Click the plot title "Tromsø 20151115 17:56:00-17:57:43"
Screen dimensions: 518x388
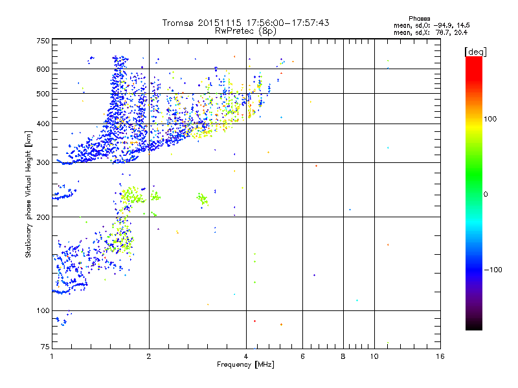[x=245, y=23]
